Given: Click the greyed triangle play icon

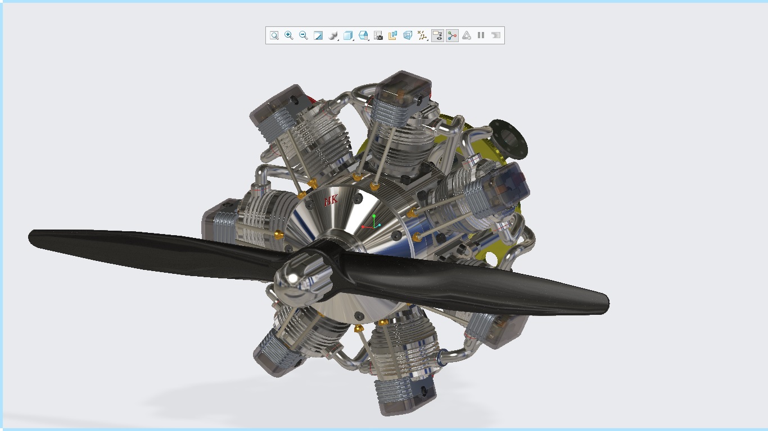Looking at the screenshot, I should [467, 35].
